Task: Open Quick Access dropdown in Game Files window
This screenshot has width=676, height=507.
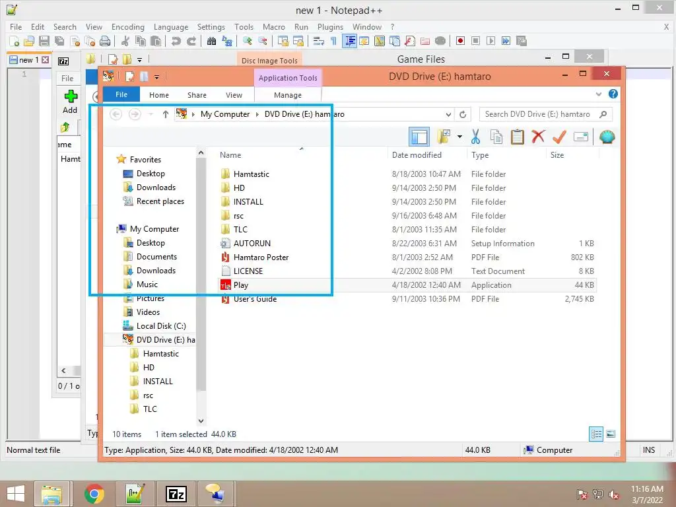Action: coord(139,60)
